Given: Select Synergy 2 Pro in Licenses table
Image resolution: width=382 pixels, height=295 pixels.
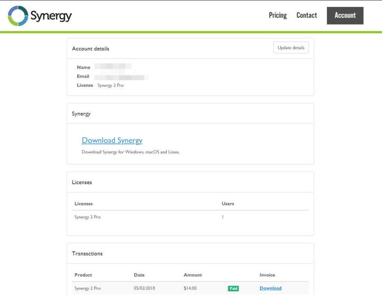Looking at the screenshot, I should 87,217.
